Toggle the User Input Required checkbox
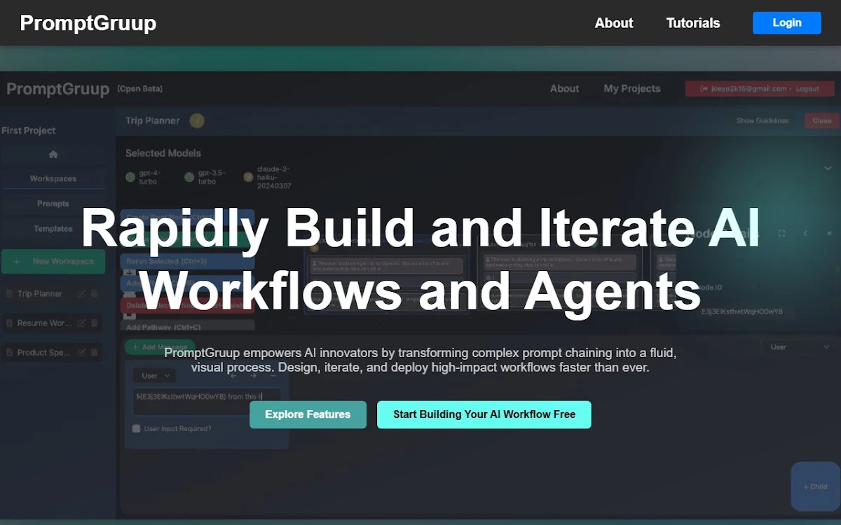The width and height of the screenshot is (841, 525). pos(137,428)
